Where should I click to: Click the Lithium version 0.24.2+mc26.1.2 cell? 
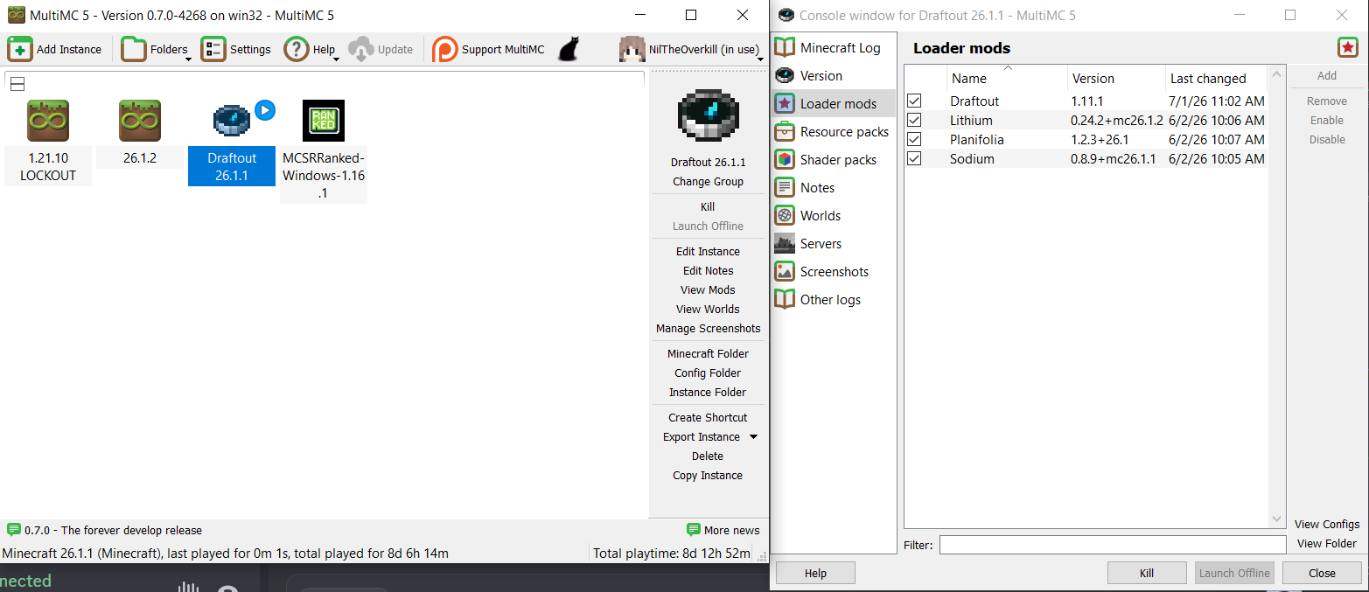1116,121
